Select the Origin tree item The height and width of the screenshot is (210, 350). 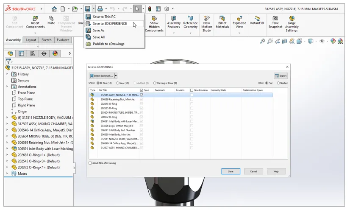(19, 111)
